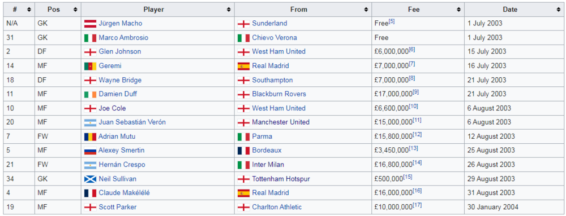Sort table by the # column arrows

(x=29, y=10)
